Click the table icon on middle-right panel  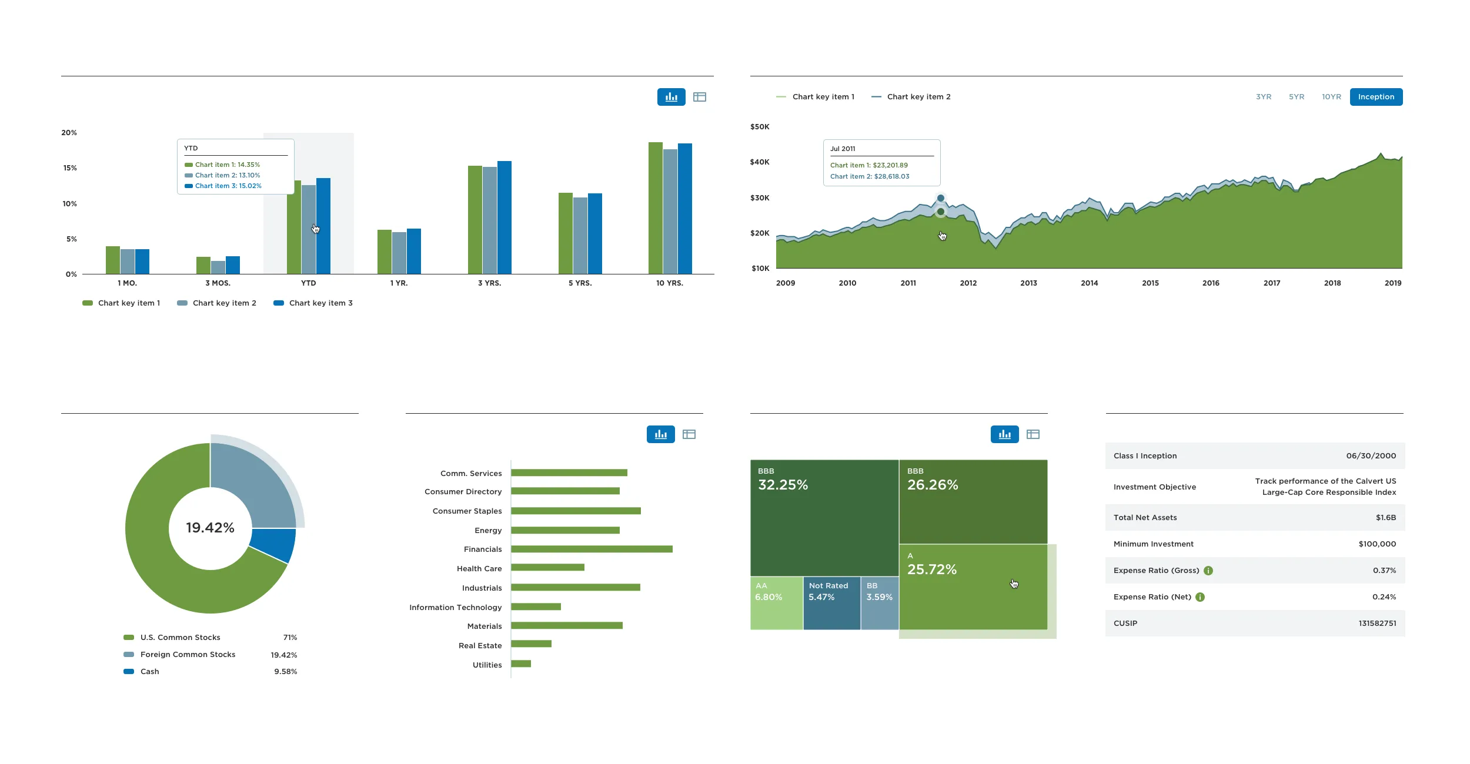(x=1034, y=435)
